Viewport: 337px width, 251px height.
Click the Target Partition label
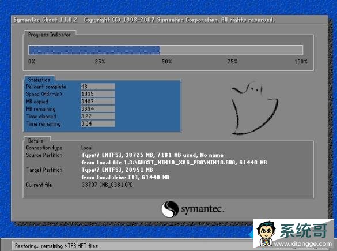[x=44, y=170]
